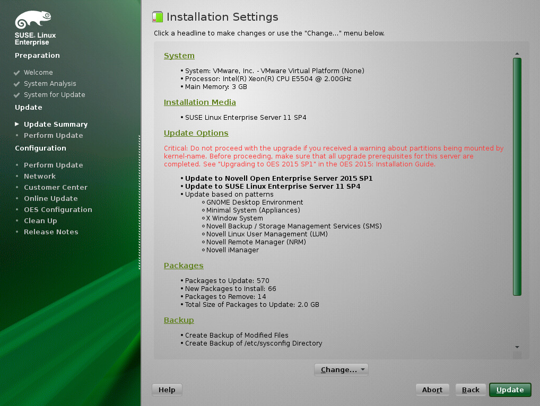Click the sidebar dotted resize handle
Screen dimensions: 540x406
point(140,202)
